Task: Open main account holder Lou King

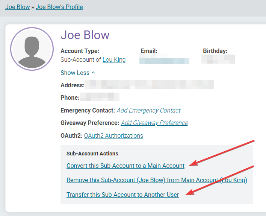Action: click(114, 59)
